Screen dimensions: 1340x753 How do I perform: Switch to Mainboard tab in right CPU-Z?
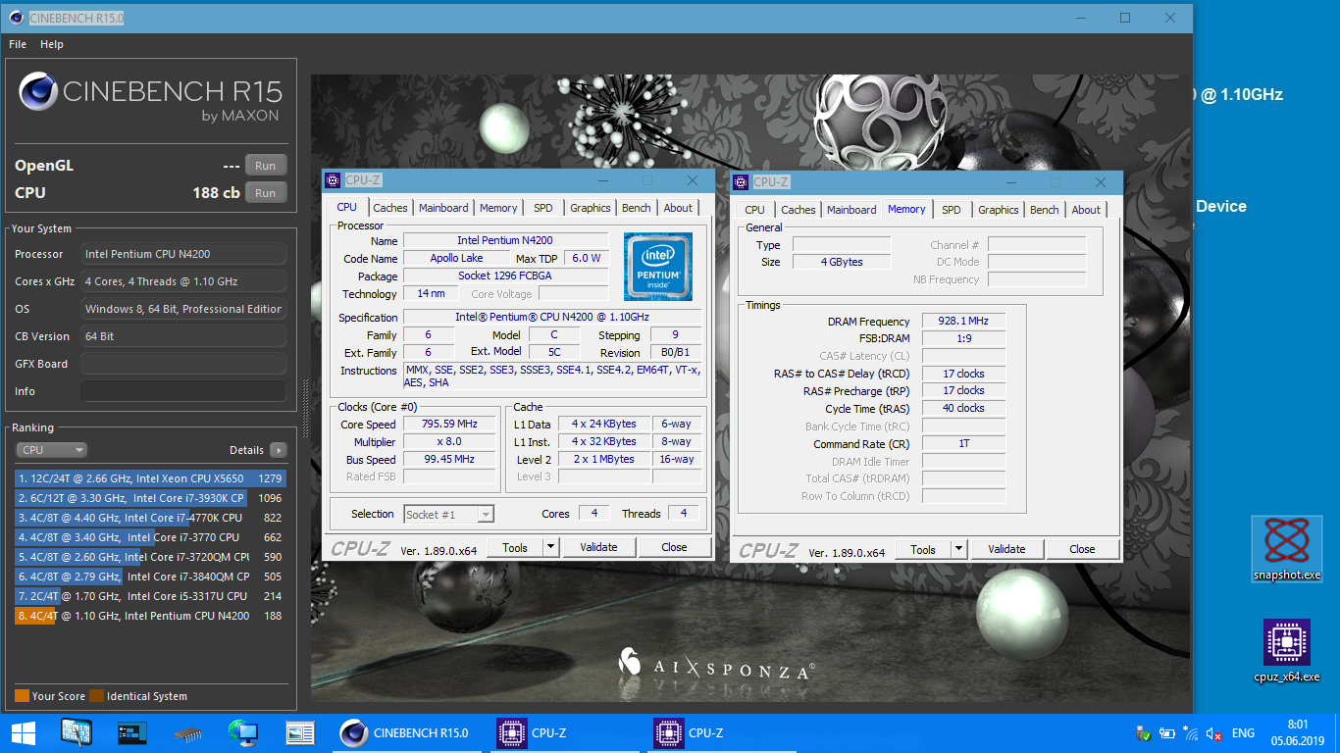click(x=851, y=210)
